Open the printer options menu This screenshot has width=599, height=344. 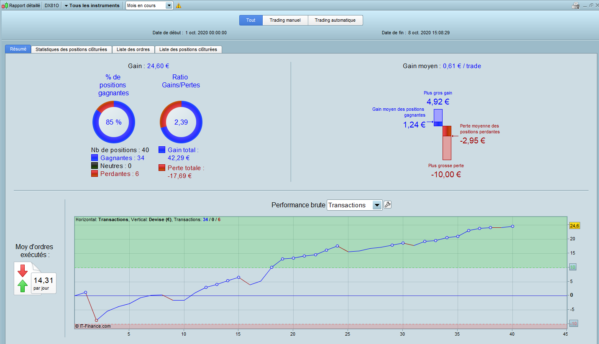click(x=576, y=6)
